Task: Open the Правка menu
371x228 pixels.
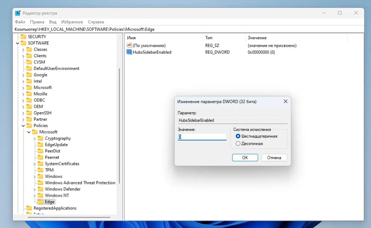Action: tap(37, 22)
